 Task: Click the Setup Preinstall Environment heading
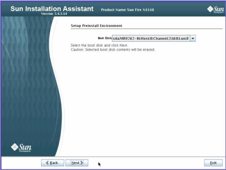[x=96, y=26]
